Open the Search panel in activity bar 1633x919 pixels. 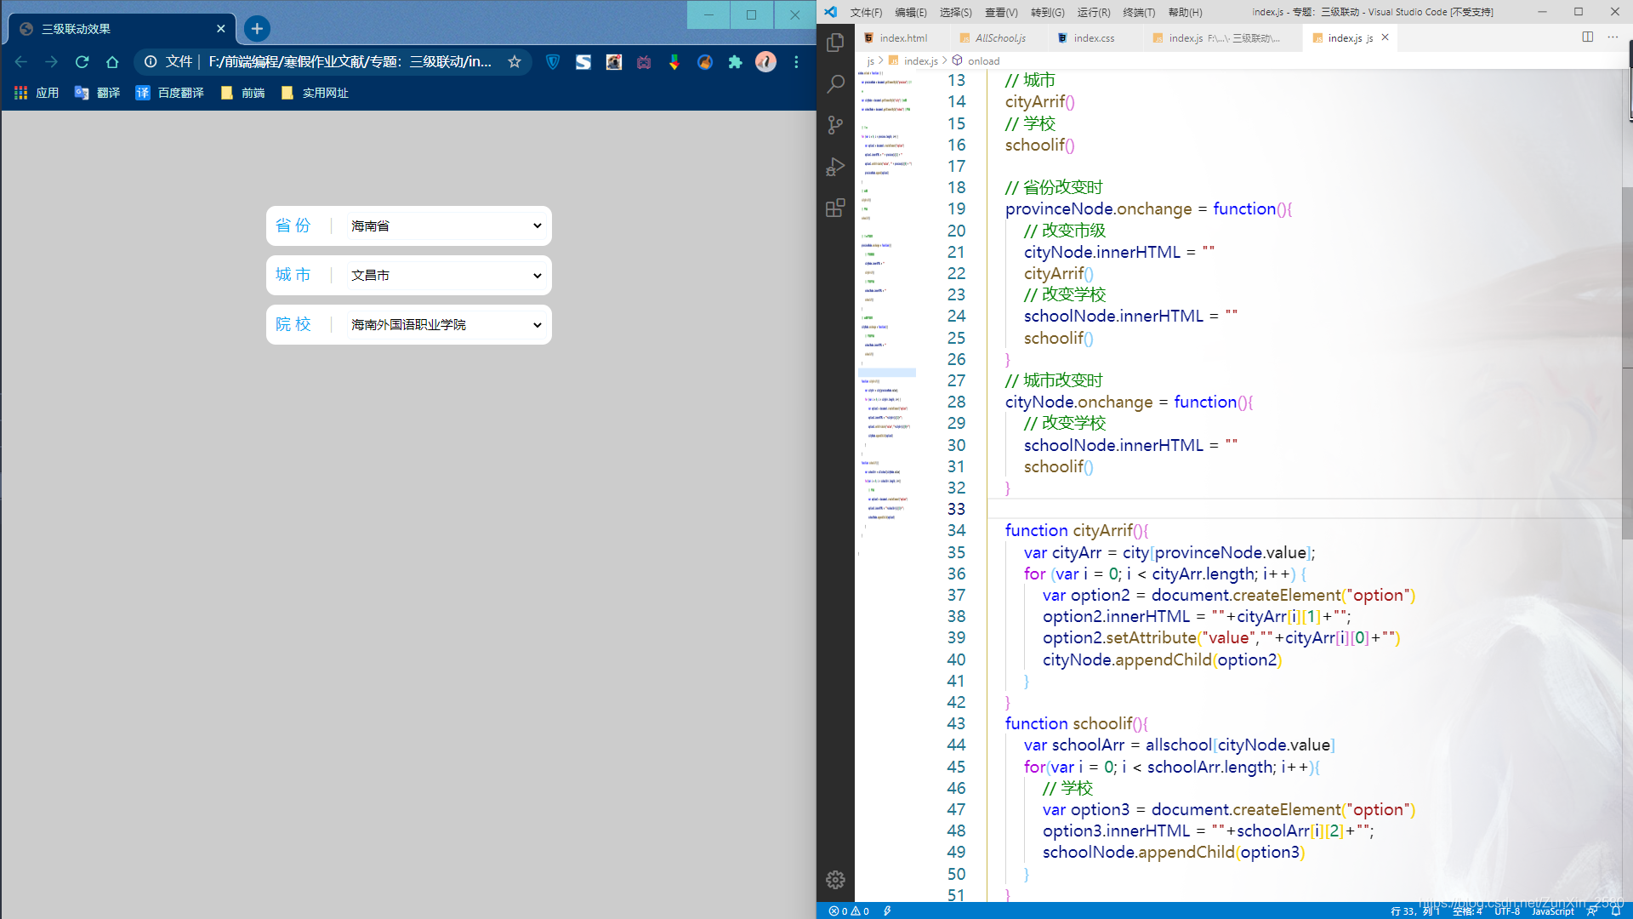(x=835, y=83)
